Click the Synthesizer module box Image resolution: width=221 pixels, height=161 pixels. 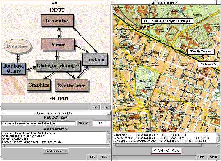point(71,85)
